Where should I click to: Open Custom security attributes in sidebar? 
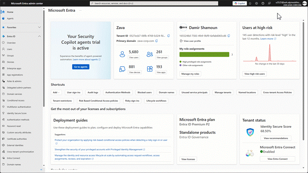pos(19,132)
